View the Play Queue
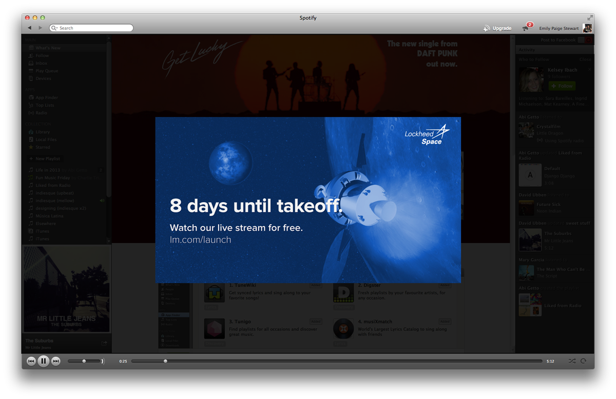This screenshot has width=616, height=399. pyautogui.click(x=46, y=70)
